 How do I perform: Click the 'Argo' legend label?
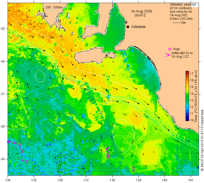tap(176, 49)
